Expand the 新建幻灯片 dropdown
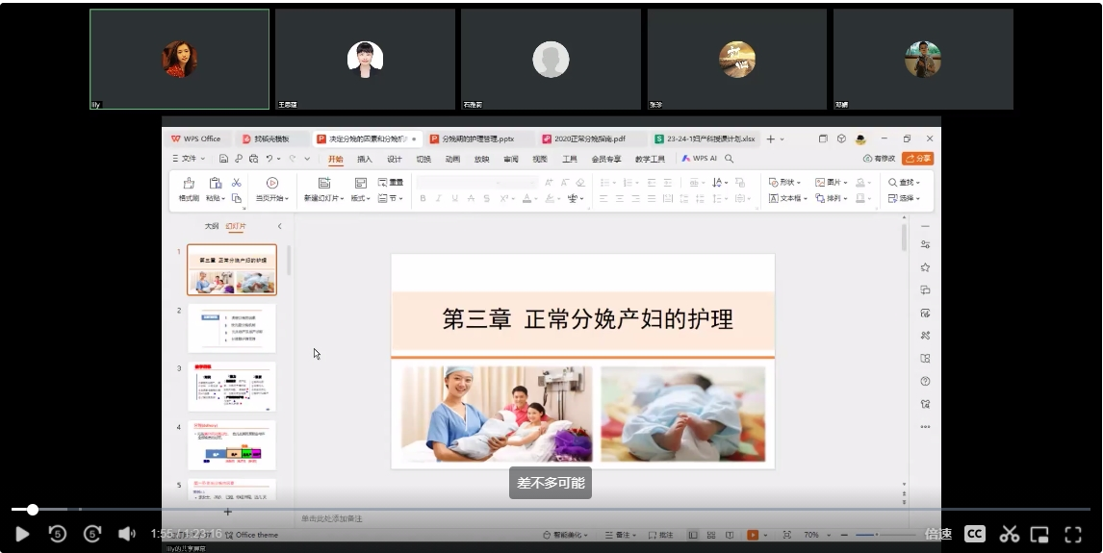The image size is (1103, 553). (324, 199)
